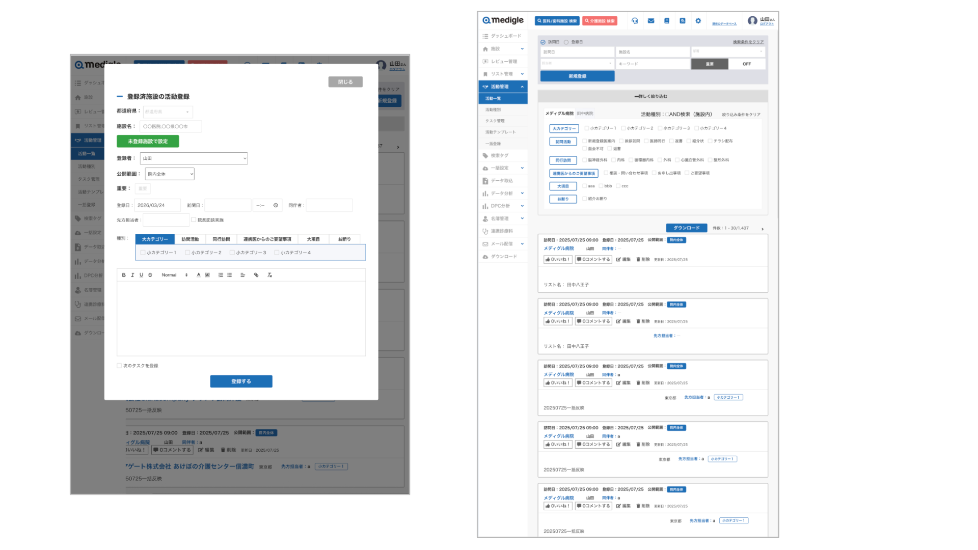Click the 登録する submit button
Viewport: 978px width, 550px height.
(241, 381)
